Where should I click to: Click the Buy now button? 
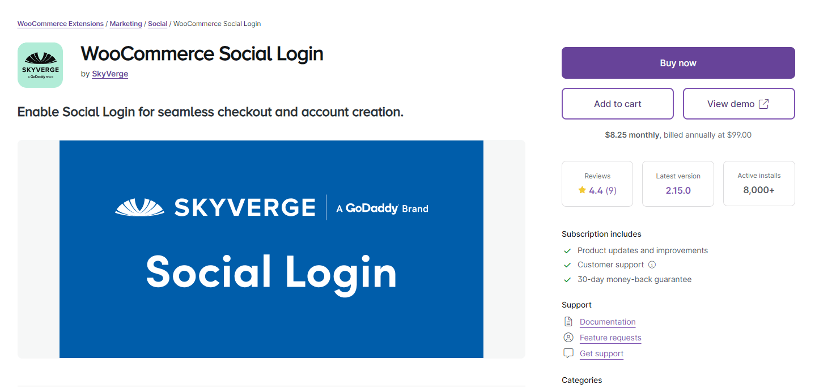(x=678, y=62)
